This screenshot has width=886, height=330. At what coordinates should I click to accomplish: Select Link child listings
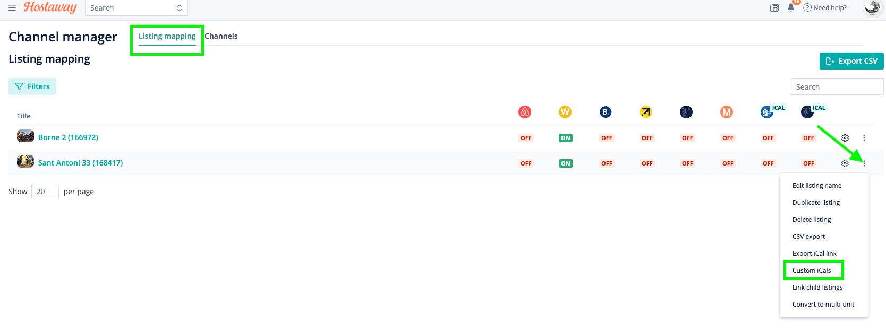point(823,288)
